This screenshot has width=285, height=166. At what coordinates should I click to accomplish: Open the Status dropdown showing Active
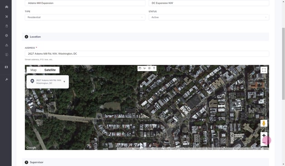pyautogui.click(x=209, y=17)
